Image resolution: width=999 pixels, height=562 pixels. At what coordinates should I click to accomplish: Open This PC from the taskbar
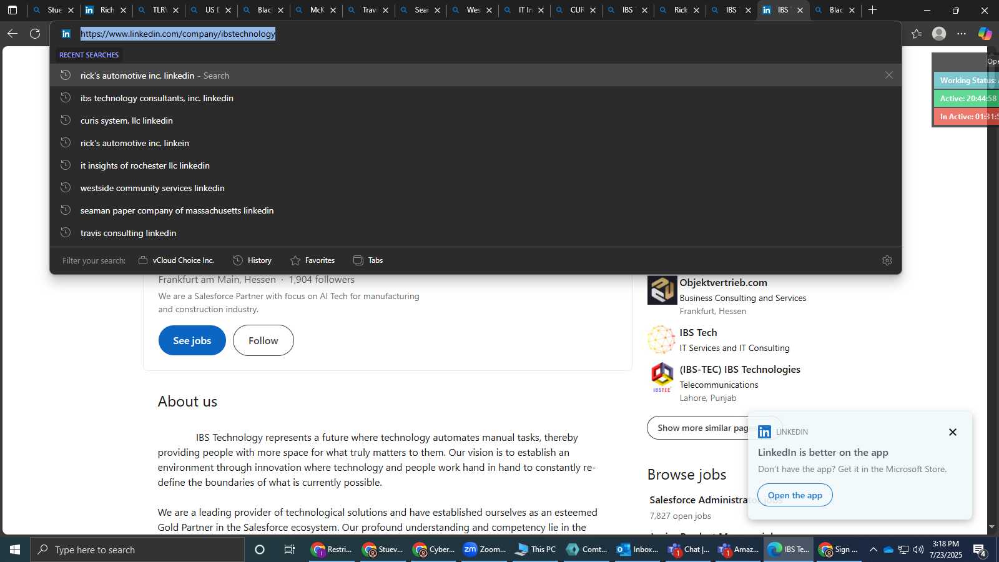(535, 550)
